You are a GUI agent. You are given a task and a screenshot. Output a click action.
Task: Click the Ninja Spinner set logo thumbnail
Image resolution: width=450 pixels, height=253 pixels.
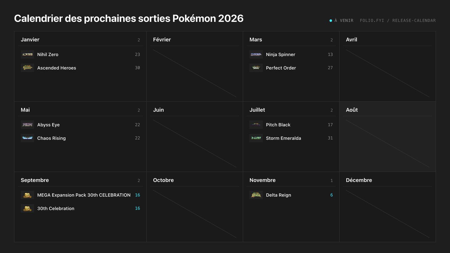point(256,54)
